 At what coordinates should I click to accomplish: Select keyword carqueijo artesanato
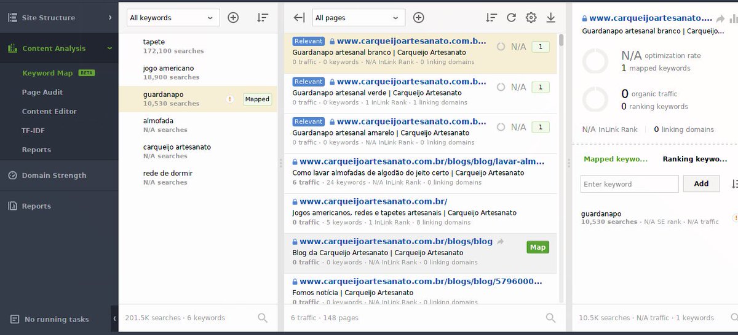tap(197, 152)
